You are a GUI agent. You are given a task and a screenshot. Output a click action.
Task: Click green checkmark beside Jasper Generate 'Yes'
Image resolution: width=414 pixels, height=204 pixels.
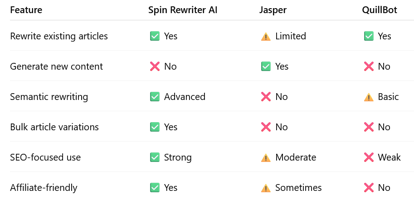point(266,66)
